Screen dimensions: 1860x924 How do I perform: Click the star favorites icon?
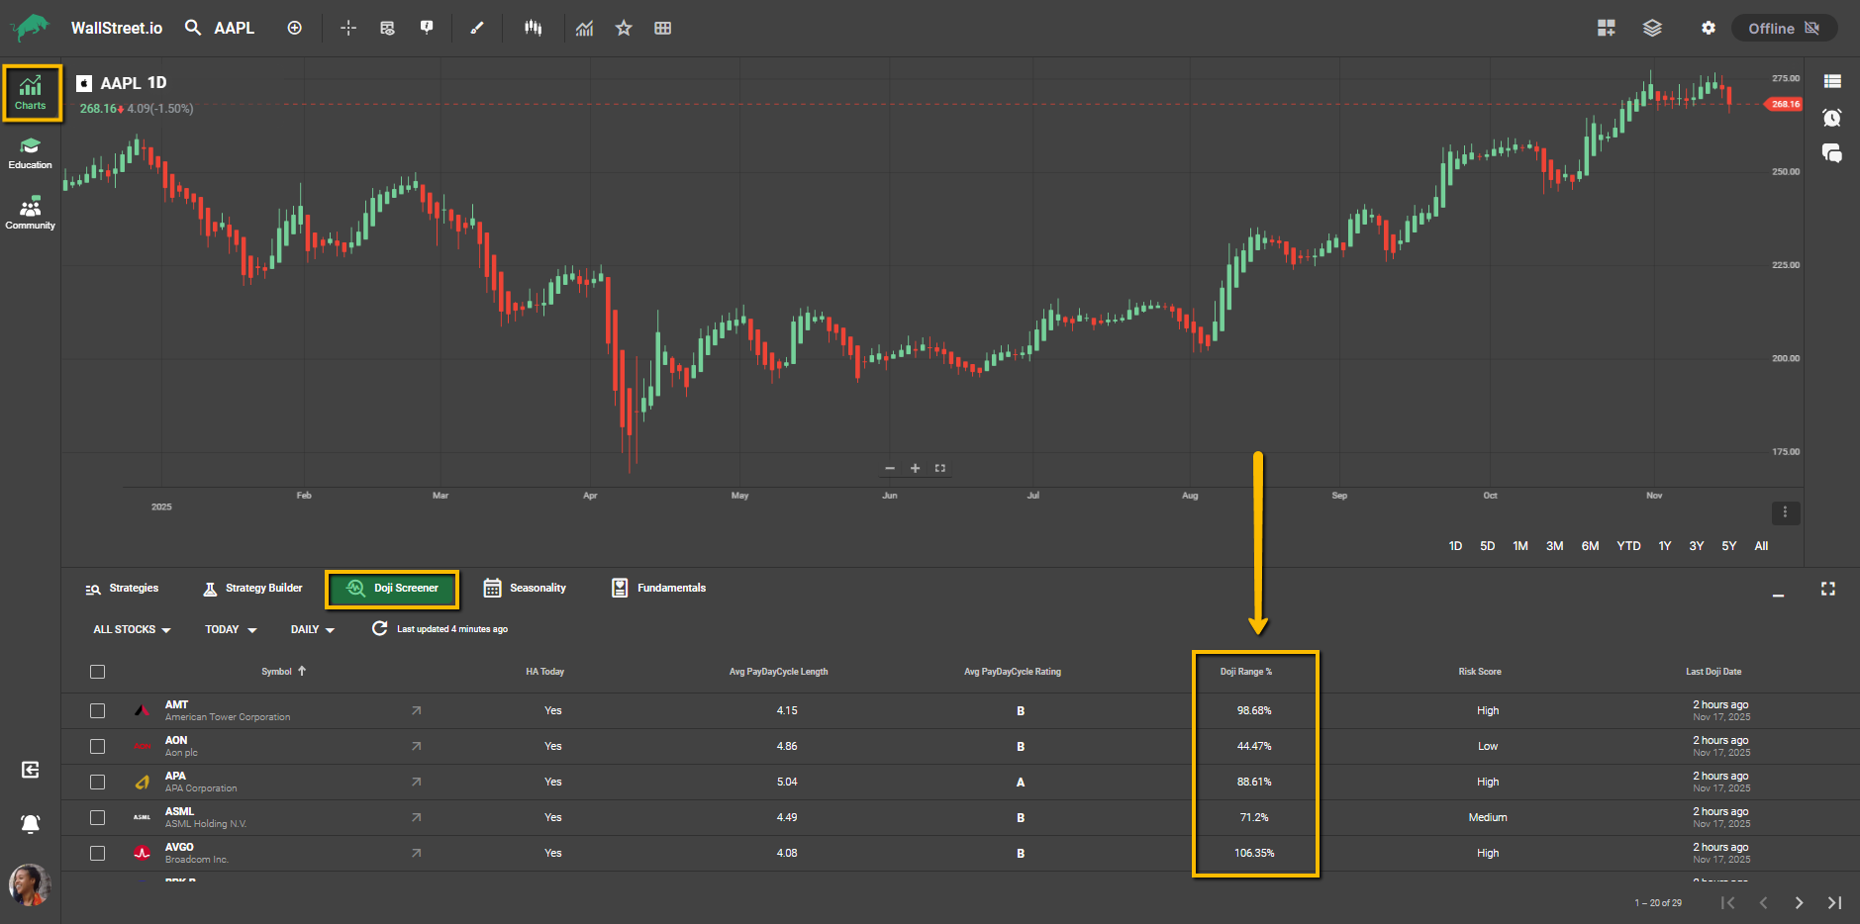point(624,28)
